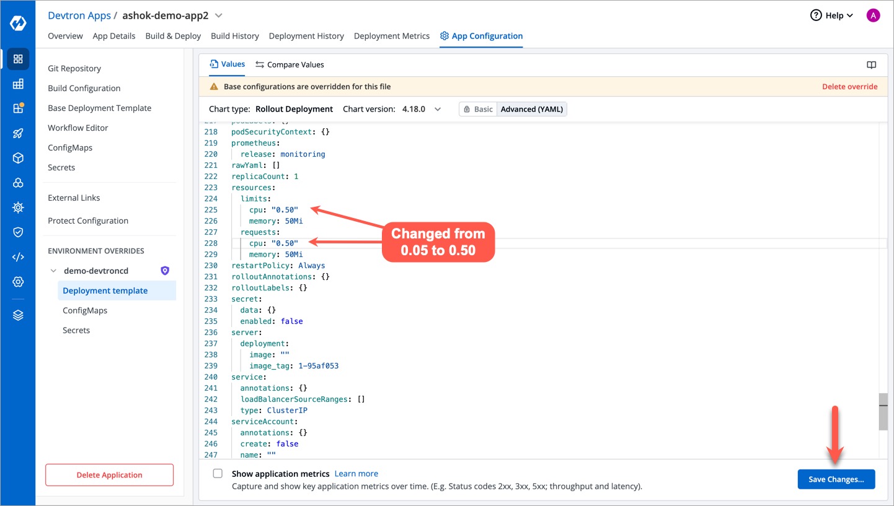Open the Security shield icon in sidebar

(x=18, y=232)
